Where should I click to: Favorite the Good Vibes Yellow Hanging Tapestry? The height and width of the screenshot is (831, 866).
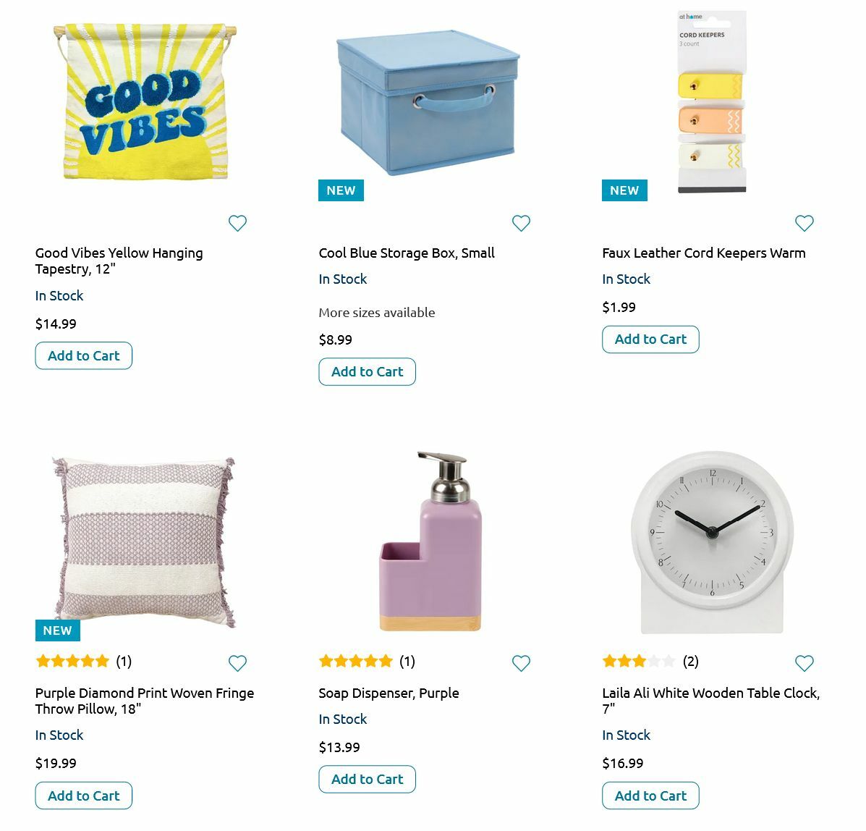click(237, 223)
